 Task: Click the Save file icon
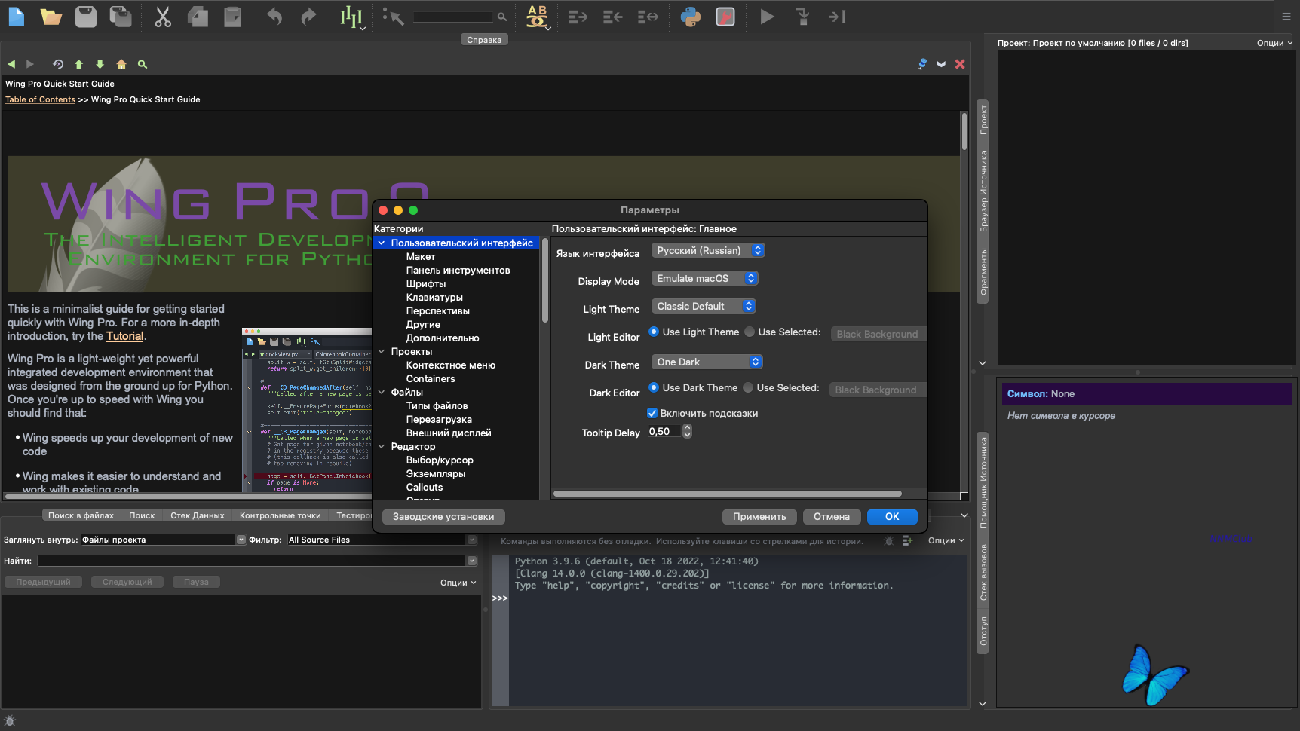click(x=86, y=16)
